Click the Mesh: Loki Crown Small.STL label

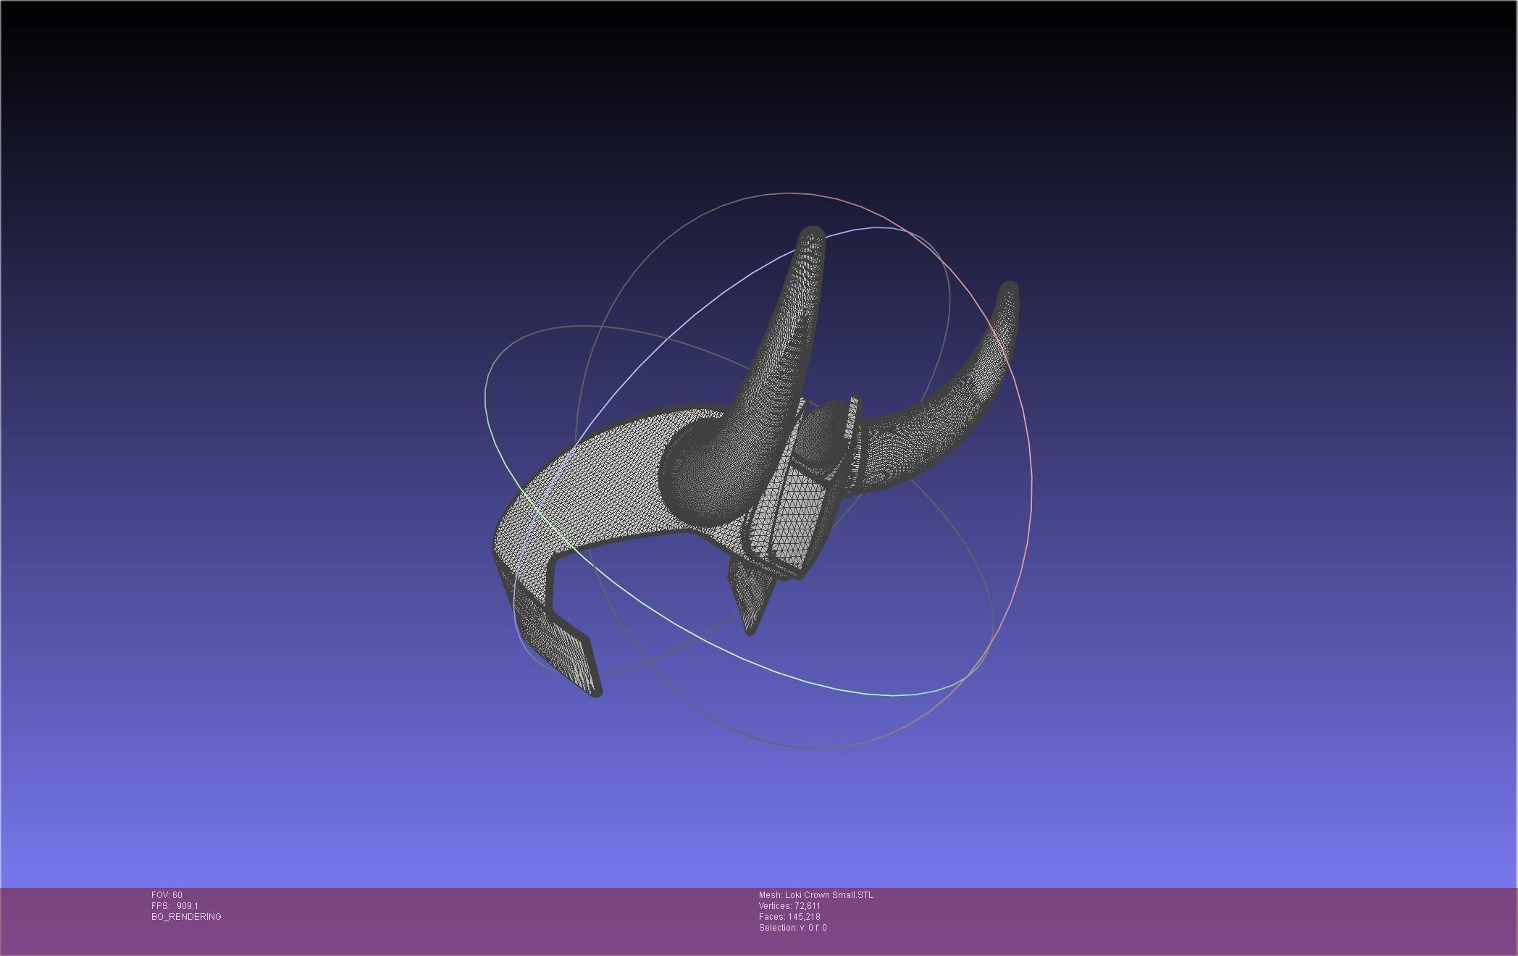click(815, 895)
